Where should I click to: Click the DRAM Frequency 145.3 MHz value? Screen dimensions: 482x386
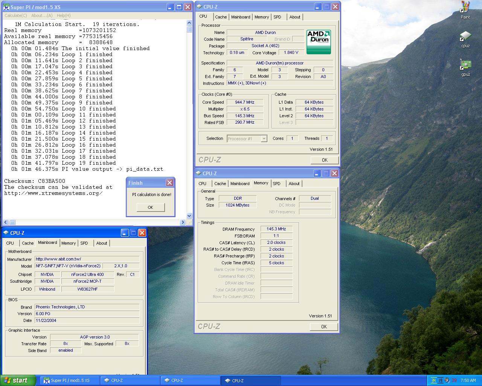276,229
